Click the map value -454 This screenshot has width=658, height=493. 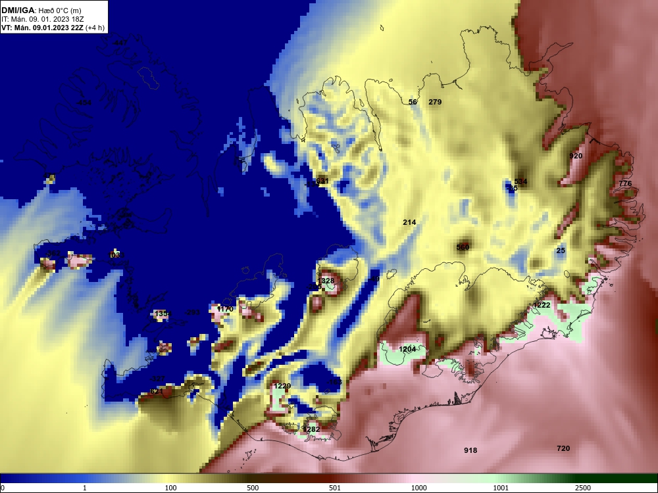[x=84, y=103]
